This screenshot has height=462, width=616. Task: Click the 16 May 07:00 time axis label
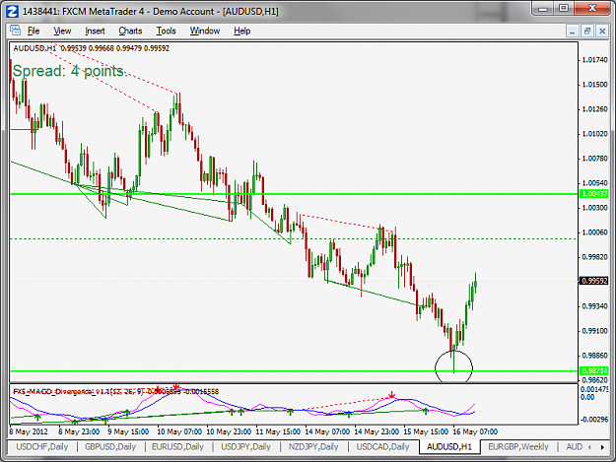[x=475, y=431]
